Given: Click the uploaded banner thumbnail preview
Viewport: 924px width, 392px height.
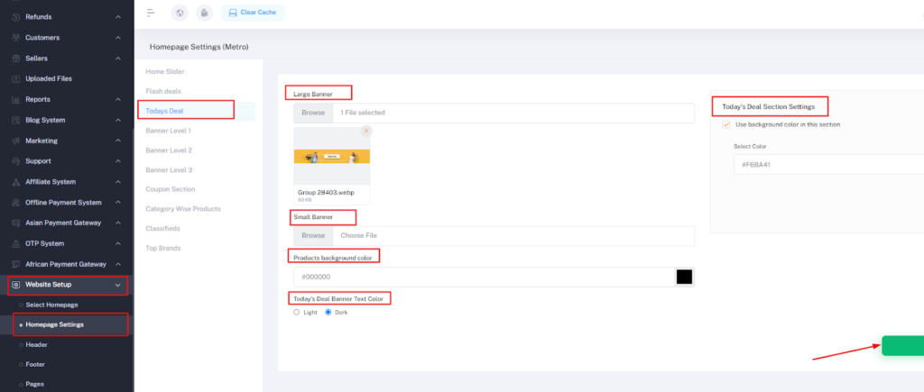Looking at the screenshot, I should [x=332, y=157].
